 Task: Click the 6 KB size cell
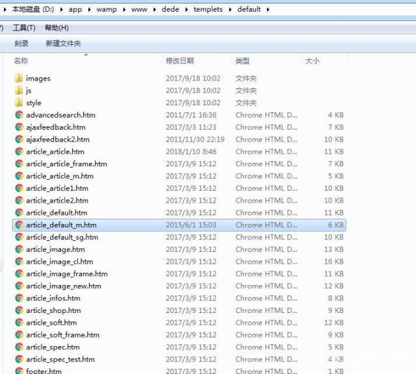[x=335, y=225]
